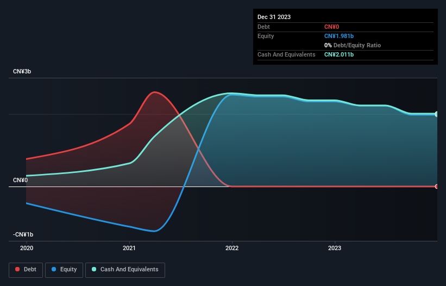Click the CN¥2.011b cash value
The image size is (446, 286).
point(339,54)
